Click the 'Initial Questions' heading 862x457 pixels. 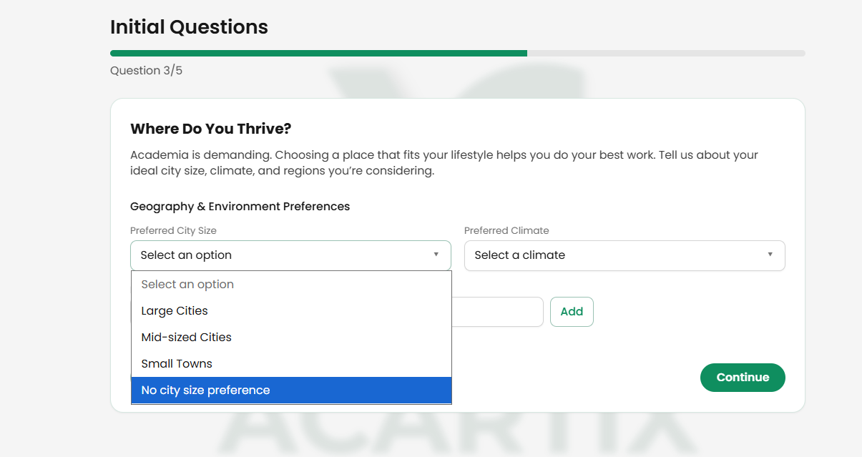point(189,26)
